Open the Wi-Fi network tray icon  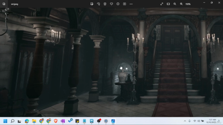point(194,121)
